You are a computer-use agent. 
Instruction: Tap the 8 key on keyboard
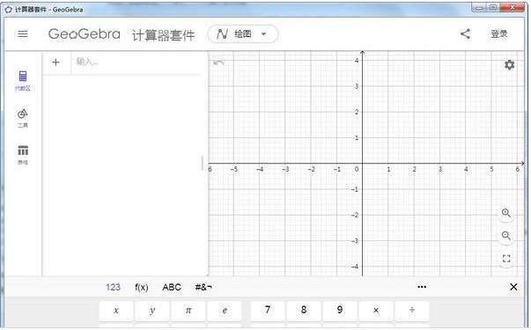304,311
